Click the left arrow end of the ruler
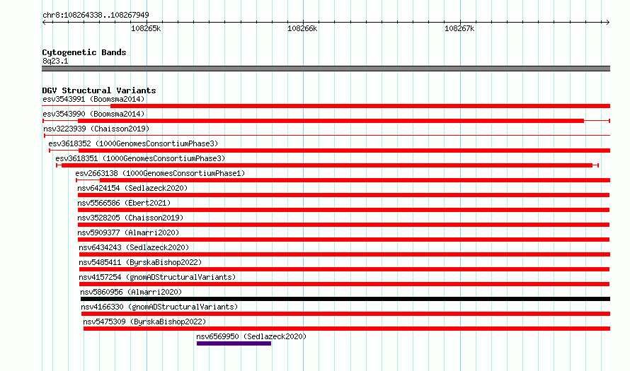Screen dimensions: 630x371 [x=44, y=22]
